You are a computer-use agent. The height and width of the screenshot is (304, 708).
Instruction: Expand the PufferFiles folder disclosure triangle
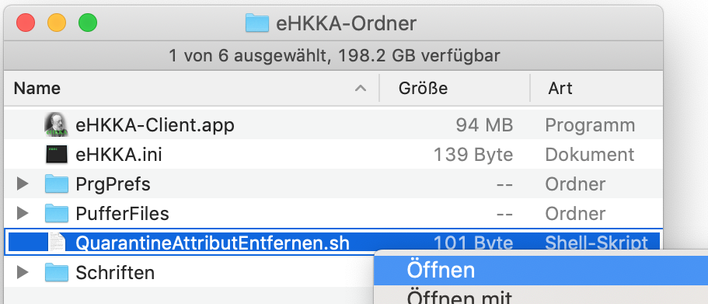coord(22,213)
